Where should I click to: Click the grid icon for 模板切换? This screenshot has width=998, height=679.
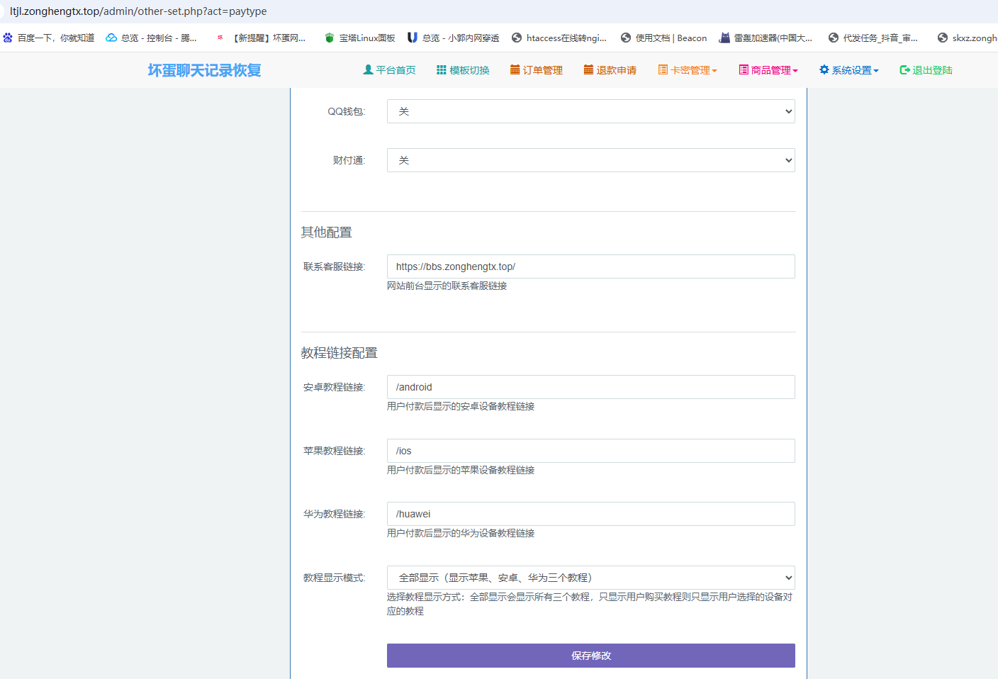441,70
